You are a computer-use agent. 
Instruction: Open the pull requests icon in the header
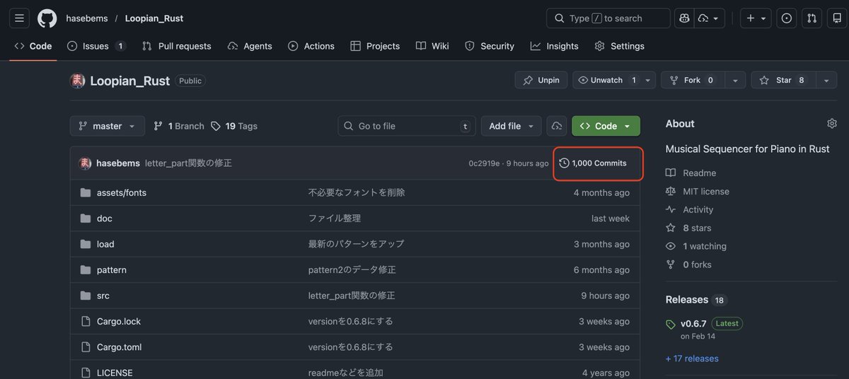812,18
